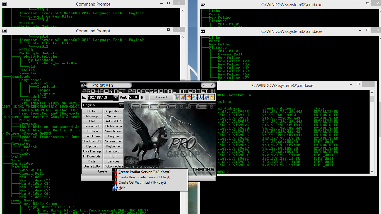Screen dimensions: 381x214
Task: Click the blue question mark help icon
Action: tap(206, 98)
